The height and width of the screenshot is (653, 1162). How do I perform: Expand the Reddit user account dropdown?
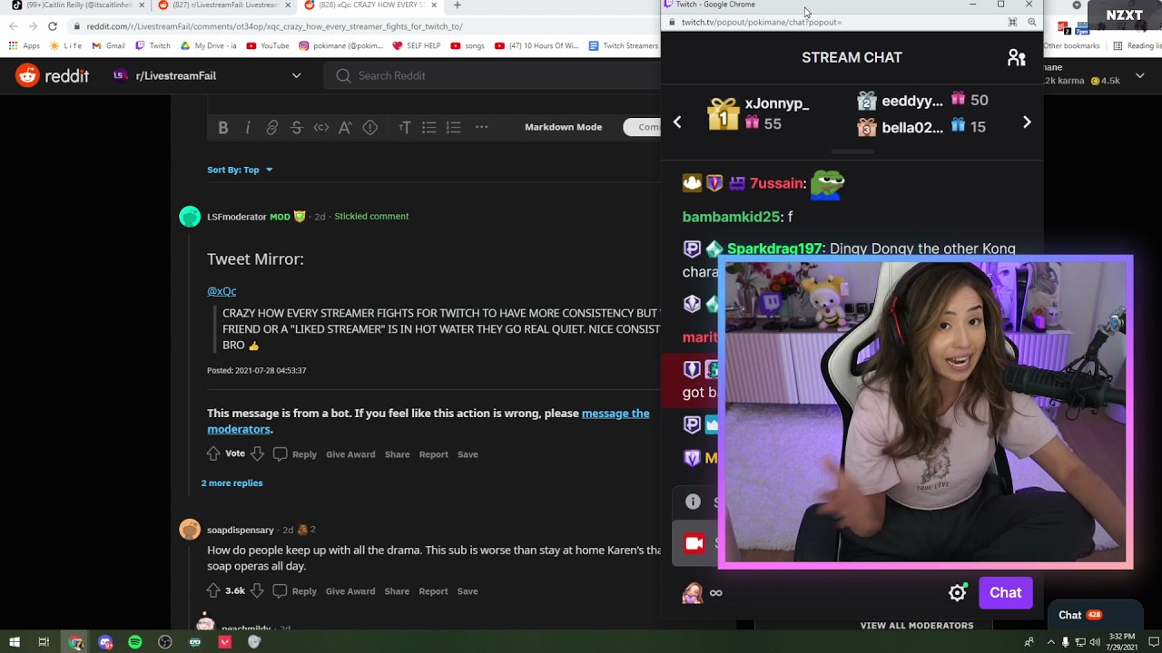coord(1139,76)
